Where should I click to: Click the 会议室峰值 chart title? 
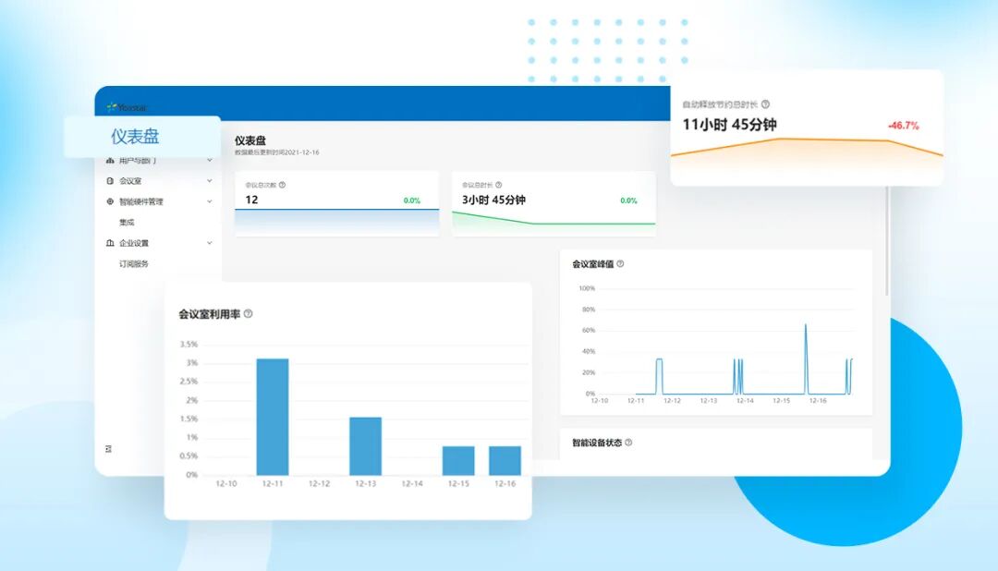(592, 264)
